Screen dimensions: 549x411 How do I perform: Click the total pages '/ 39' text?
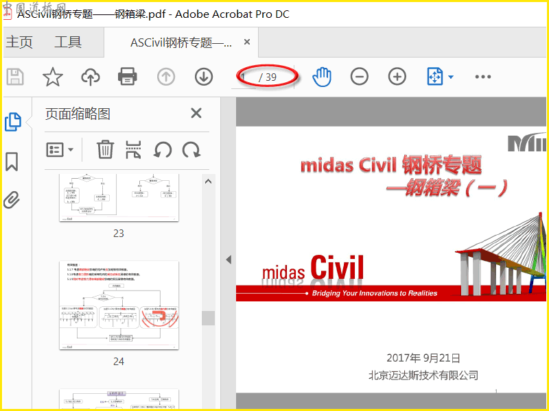click(268, 77)
